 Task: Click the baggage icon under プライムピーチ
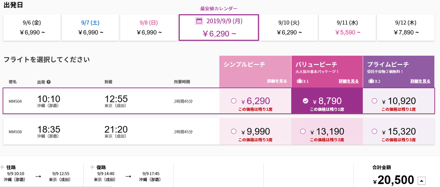coord(371,81)
